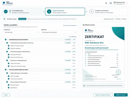This screenshot has width=130, height=98.
Task: Uncheck Cloud & Zusammenarbeit checkbox
Action: coord(9,79)
